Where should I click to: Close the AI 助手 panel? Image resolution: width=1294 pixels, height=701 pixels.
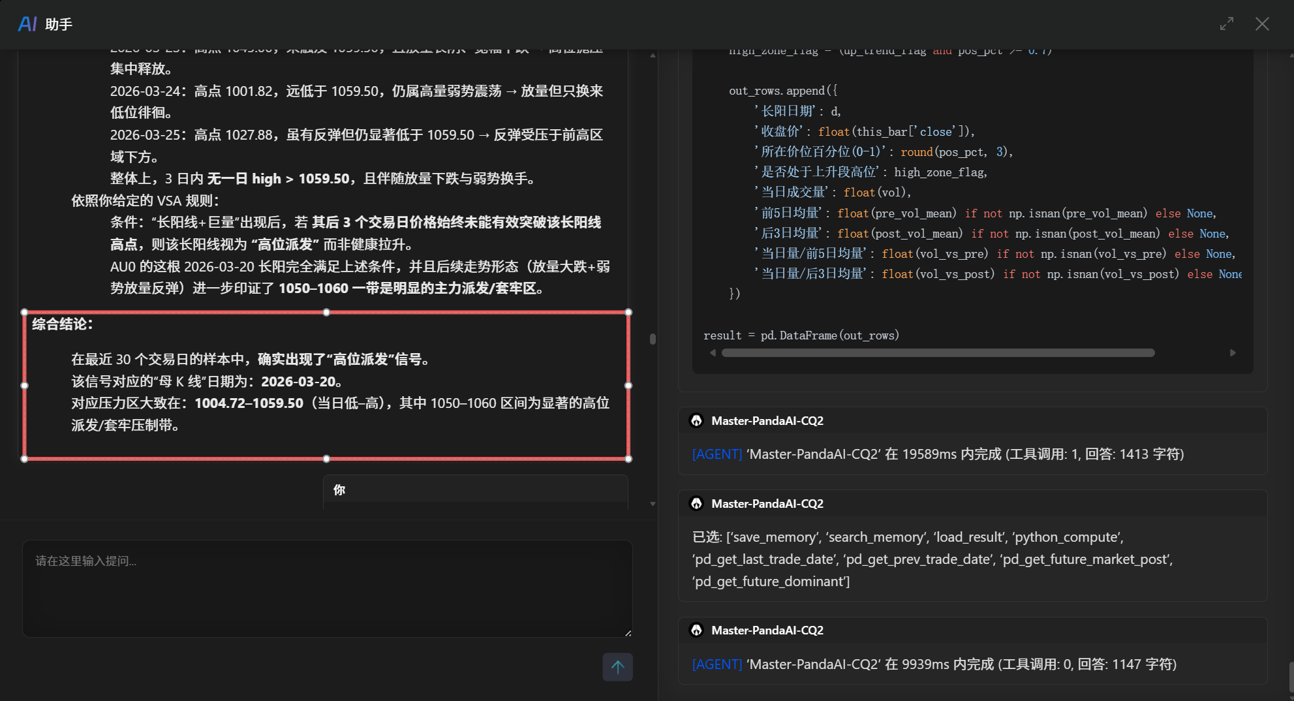click(1263, 23)
